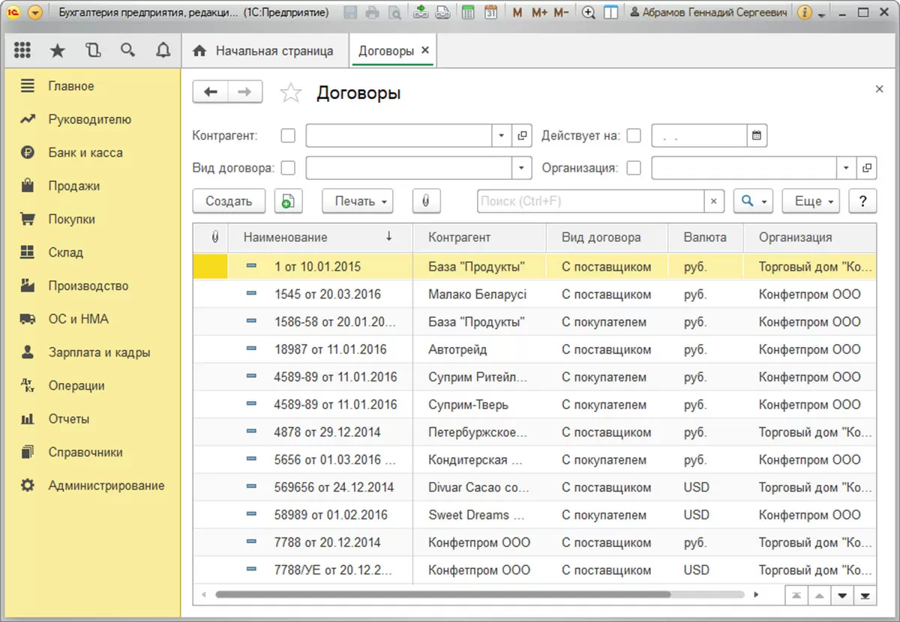
Task: Click into the Поиск (Ctrl+F) search field
Action: pyautogui.click(x=590, y=201)
